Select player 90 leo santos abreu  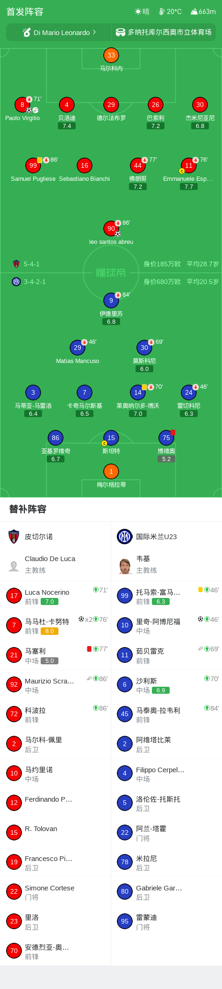click(x=111, y=228)
